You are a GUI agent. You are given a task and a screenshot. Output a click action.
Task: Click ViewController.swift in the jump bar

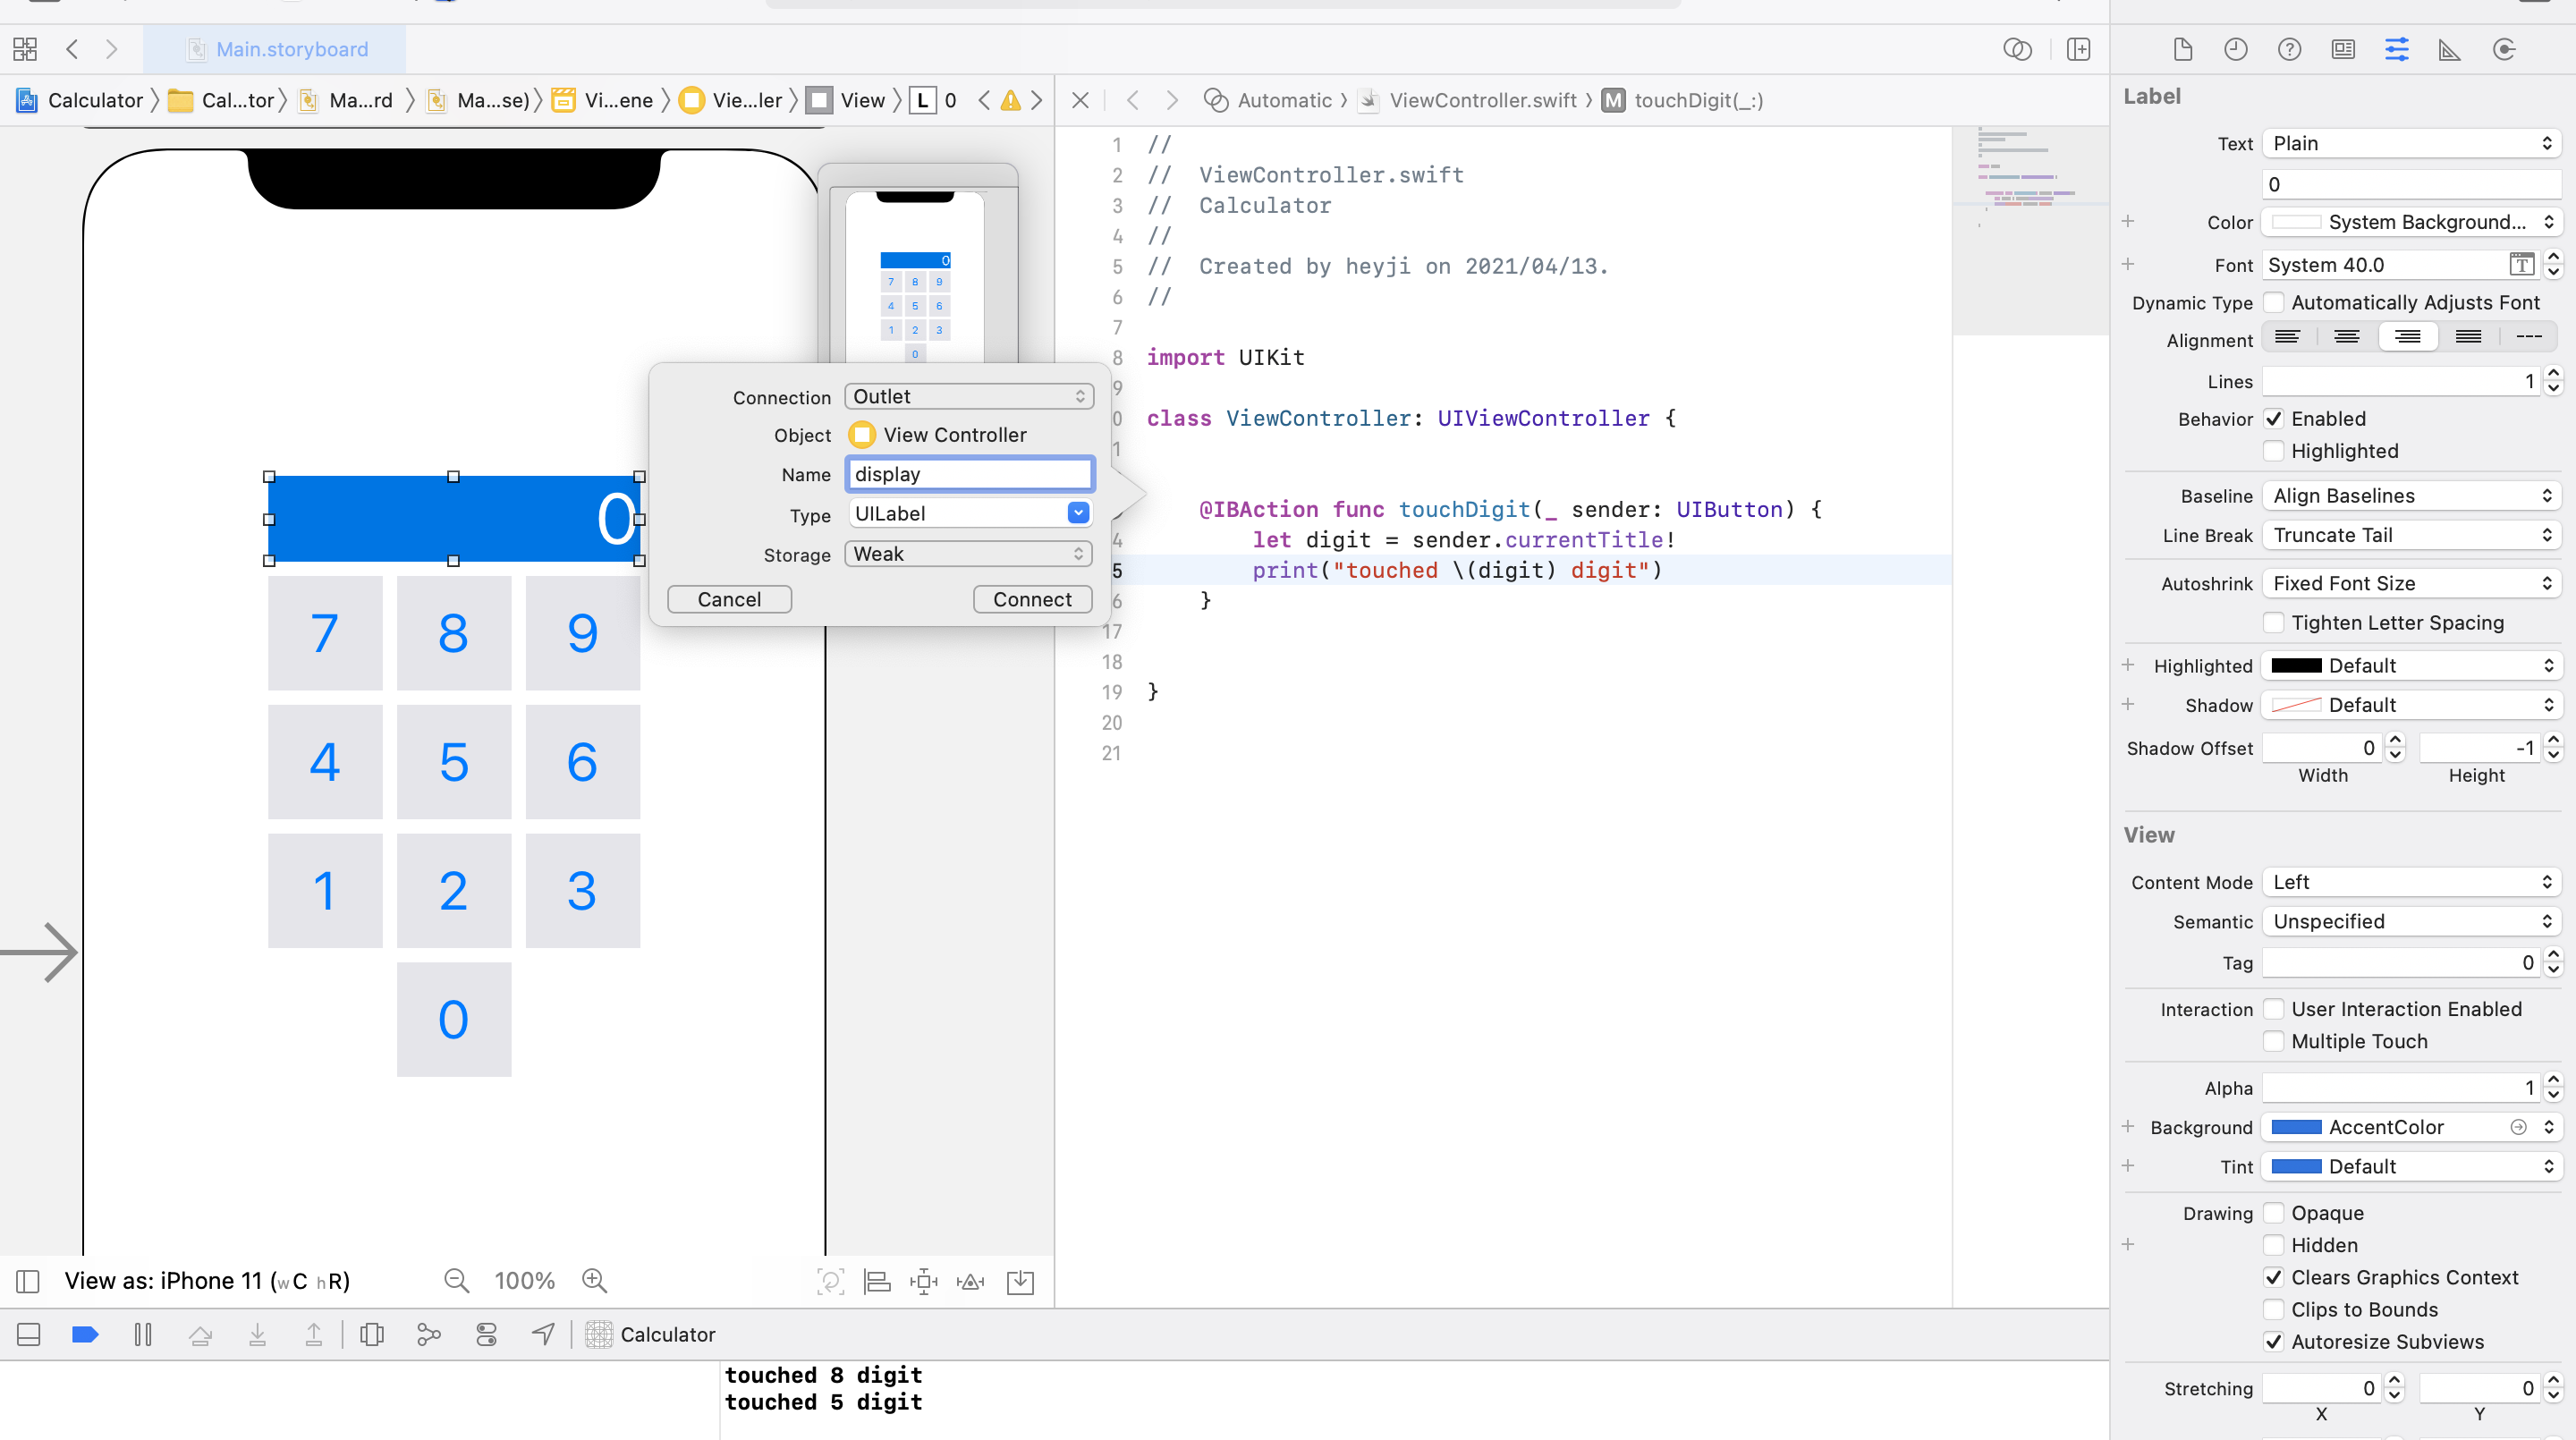pos(1482,100)
